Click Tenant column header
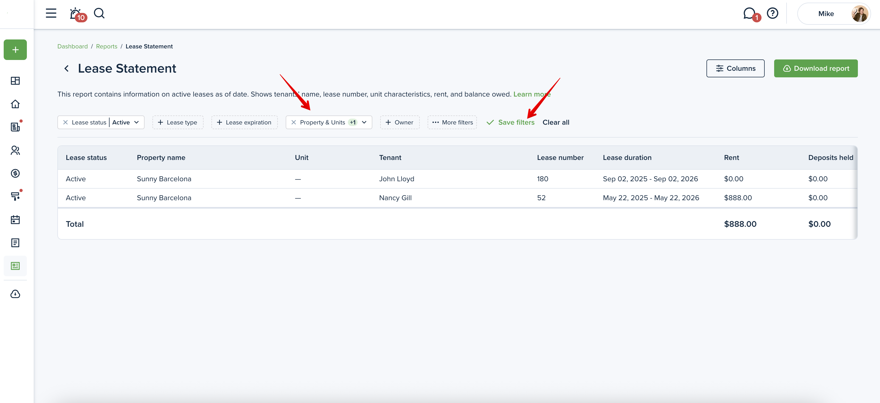The image size is (880, 403). (x=390, y=158)
